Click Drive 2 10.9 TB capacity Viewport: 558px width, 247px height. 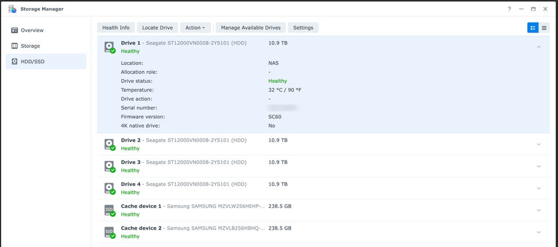[x=278, y=140]
